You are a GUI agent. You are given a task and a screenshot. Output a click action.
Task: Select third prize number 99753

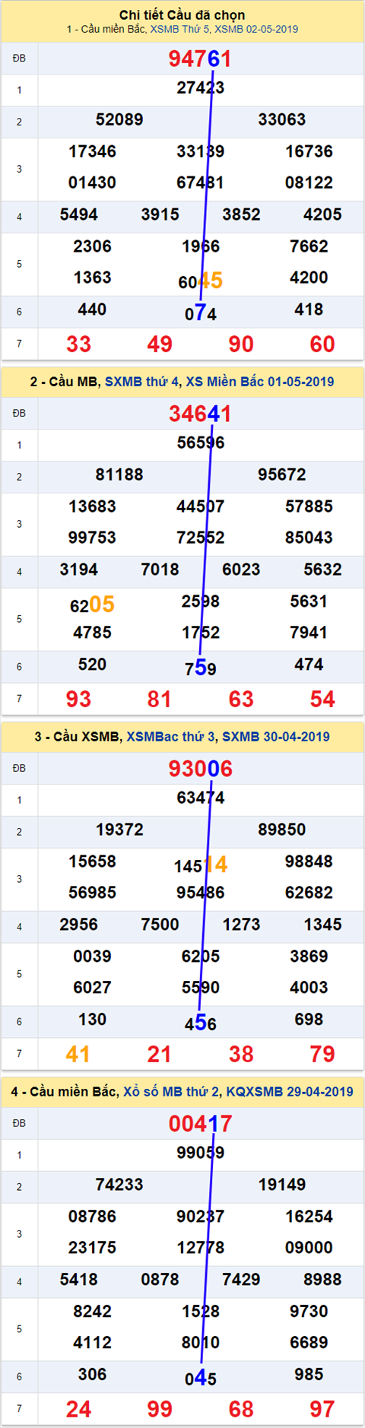pos(93,538)
